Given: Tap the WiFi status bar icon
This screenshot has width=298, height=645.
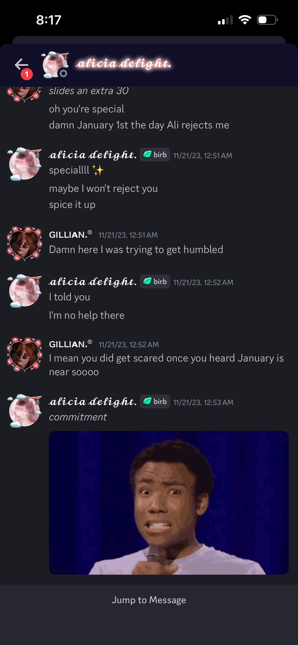Looking at the screenshot, I should pos(245,20).
